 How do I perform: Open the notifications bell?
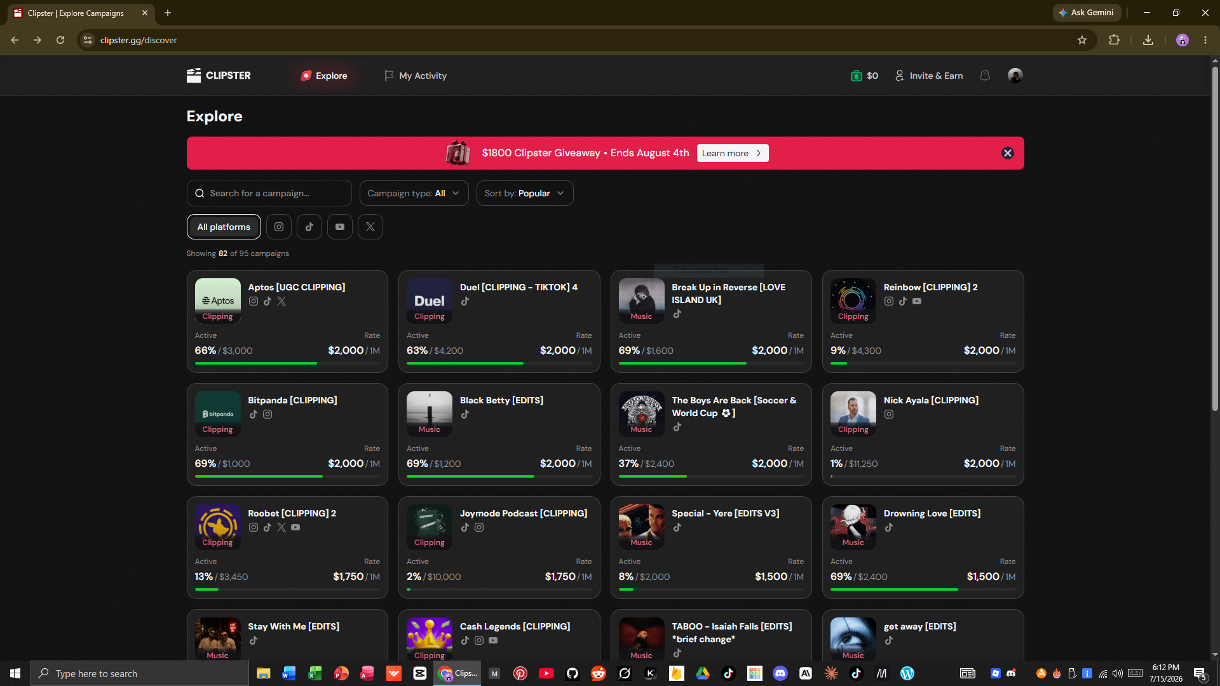pos(985,76)
